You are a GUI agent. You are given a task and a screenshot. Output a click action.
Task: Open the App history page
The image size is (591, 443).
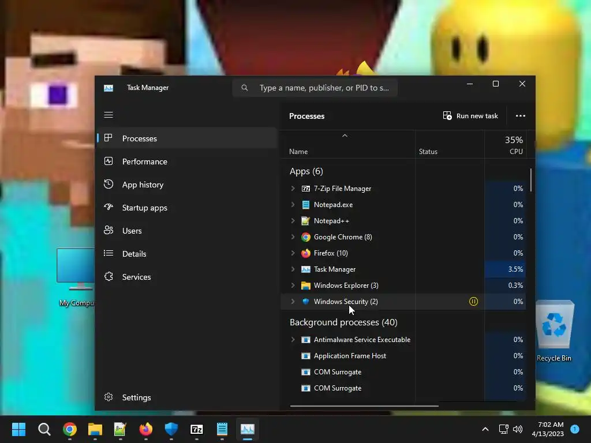(x=188, y=185)
